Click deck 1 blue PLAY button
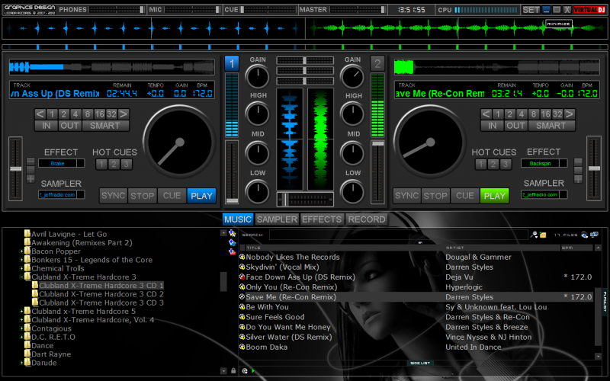The image size is (610, 381). tap(201, 196)
